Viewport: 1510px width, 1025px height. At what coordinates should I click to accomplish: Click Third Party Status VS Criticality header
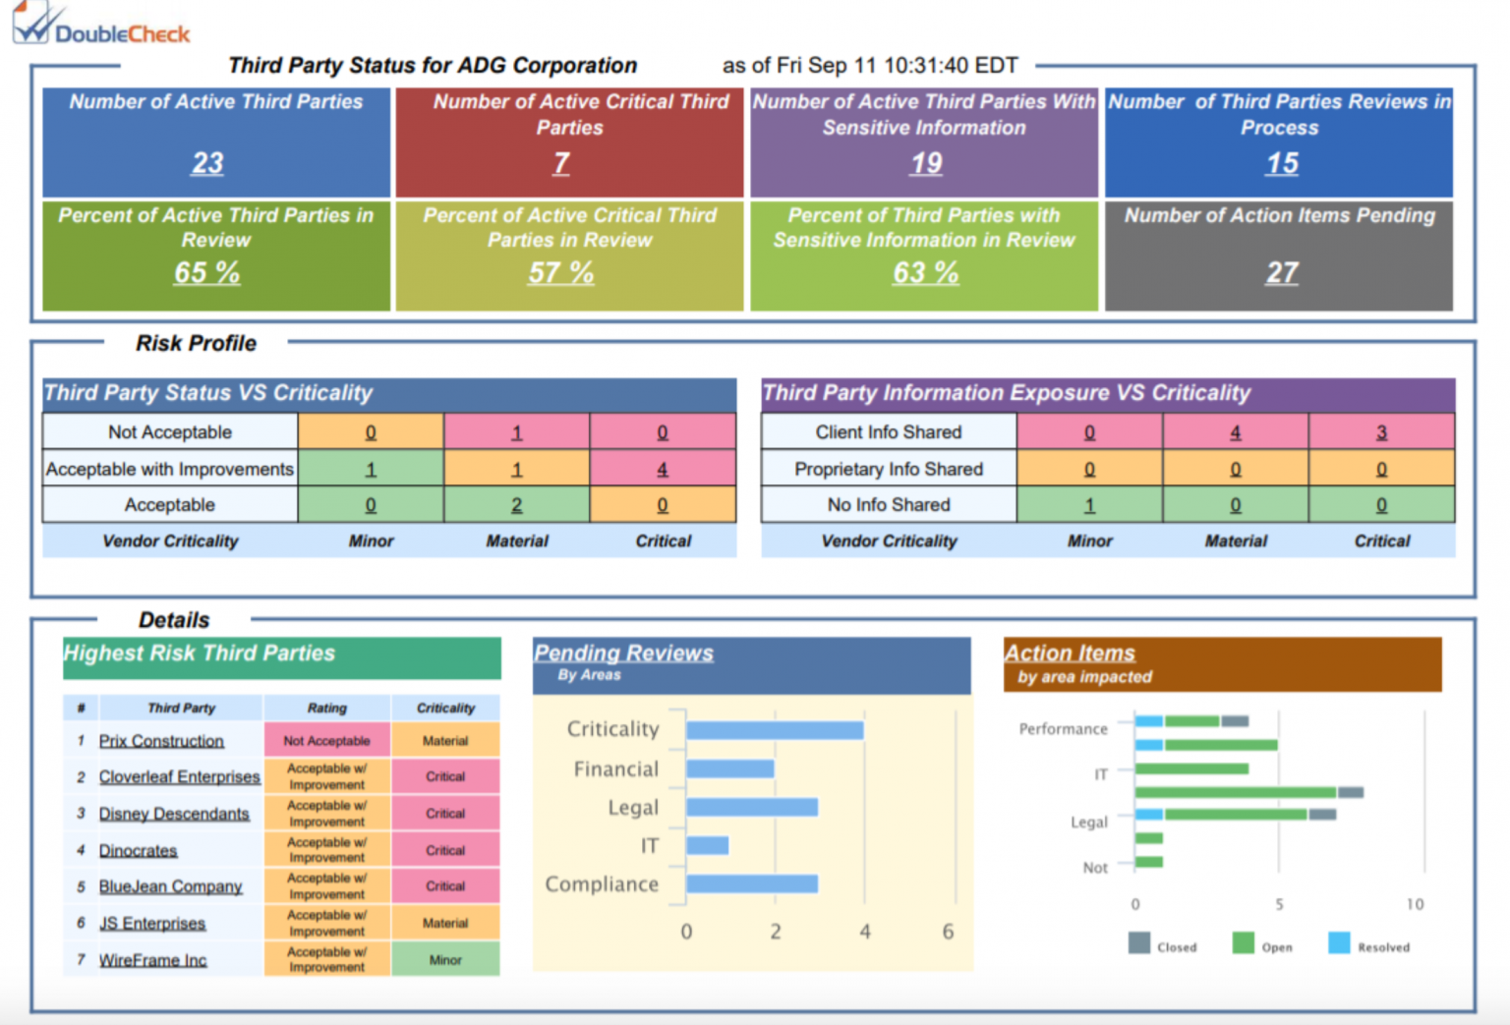(389, 394)
